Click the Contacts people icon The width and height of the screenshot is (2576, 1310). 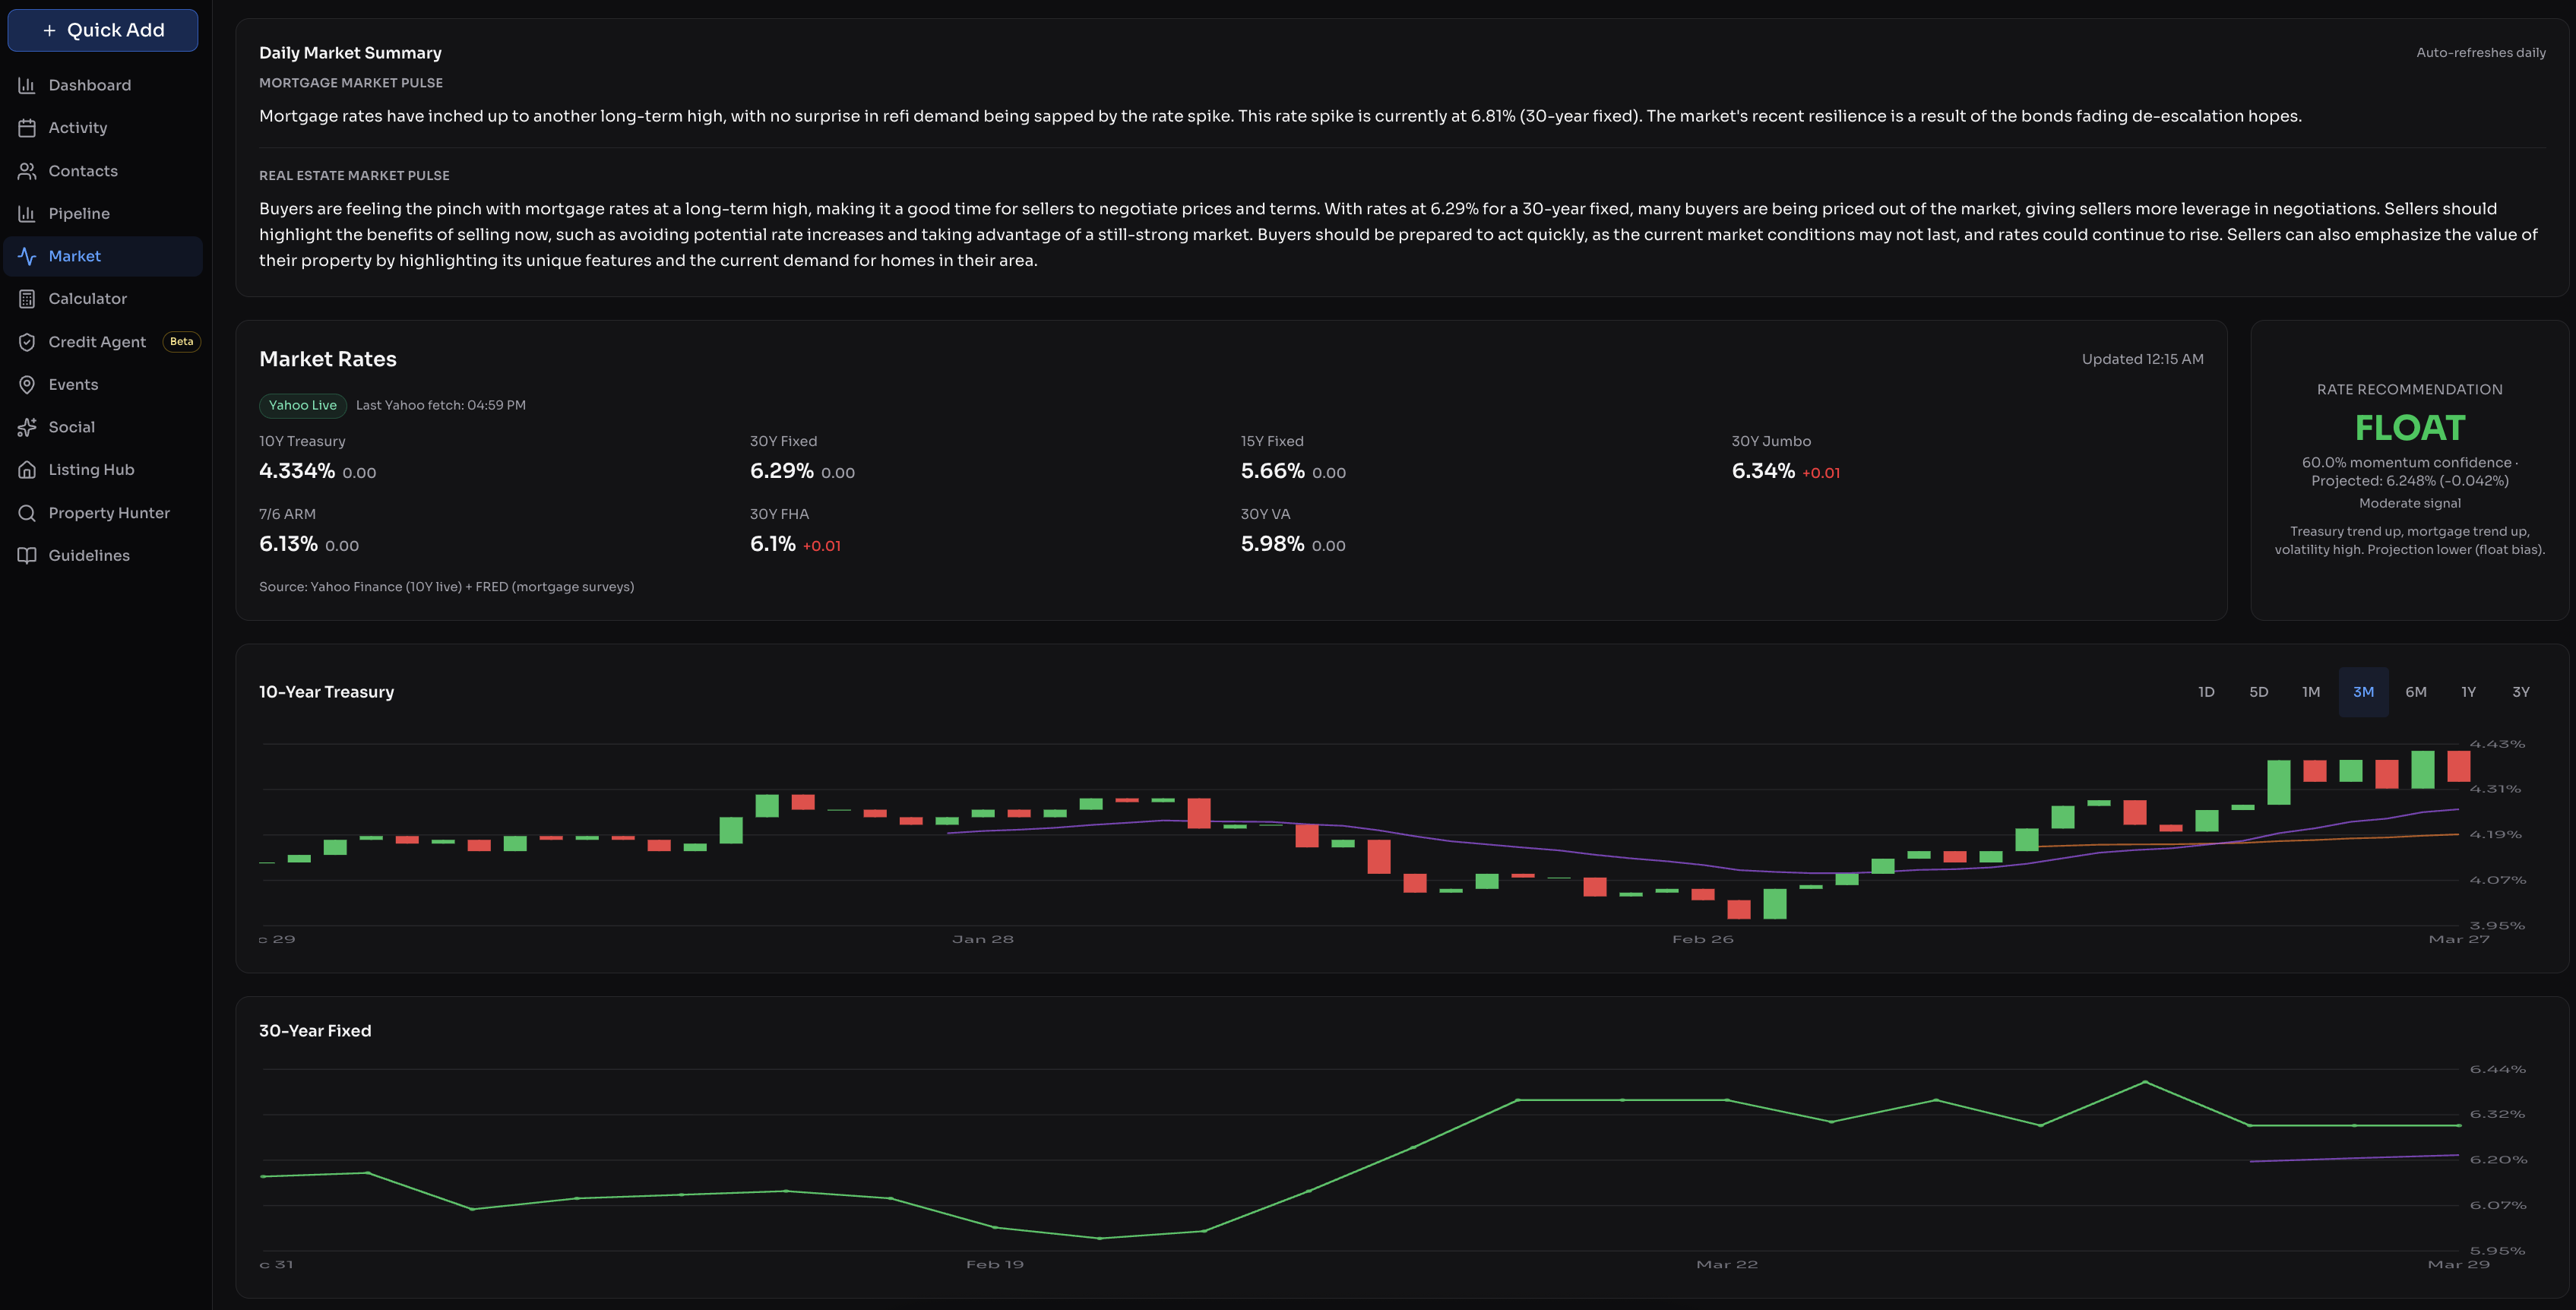click(27, 171)
